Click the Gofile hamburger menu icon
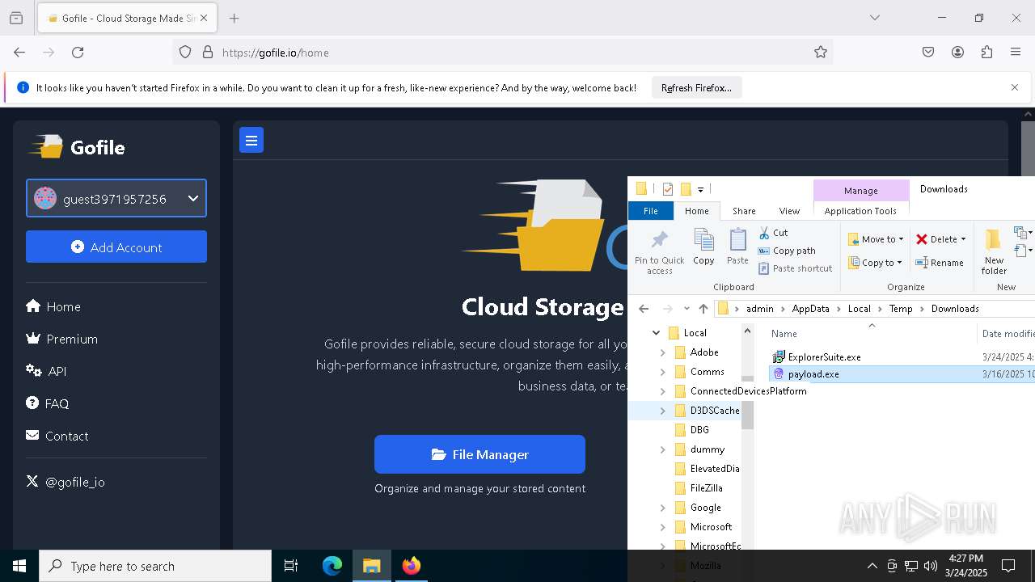1035x582 pixels. click(251, 141)
